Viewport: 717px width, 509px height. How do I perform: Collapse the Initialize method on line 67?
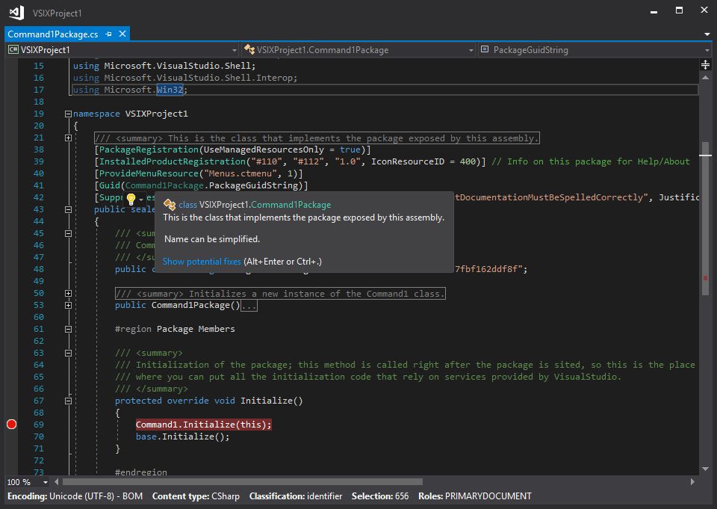click(x=68, y=401)
